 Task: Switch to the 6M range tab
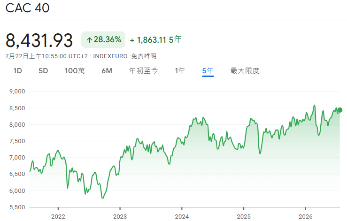click(x=107, y=71)
